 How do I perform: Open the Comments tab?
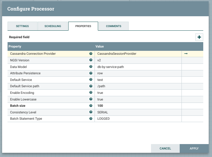click(x=114, y=26)
